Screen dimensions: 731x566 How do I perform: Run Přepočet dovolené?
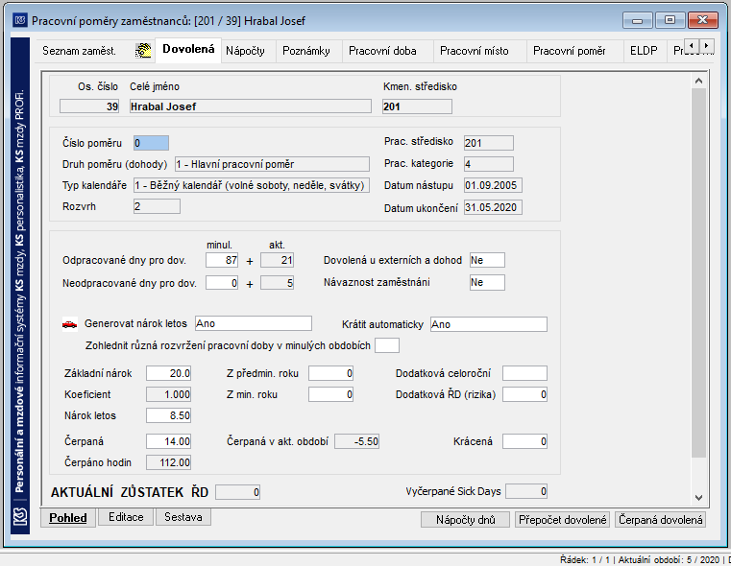(x=562, y=519)
